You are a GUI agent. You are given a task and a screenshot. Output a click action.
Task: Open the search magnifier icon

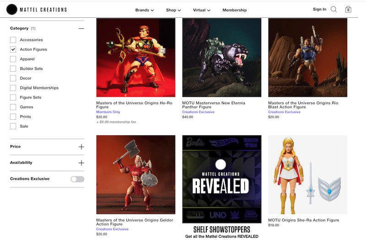coord(334,10)
